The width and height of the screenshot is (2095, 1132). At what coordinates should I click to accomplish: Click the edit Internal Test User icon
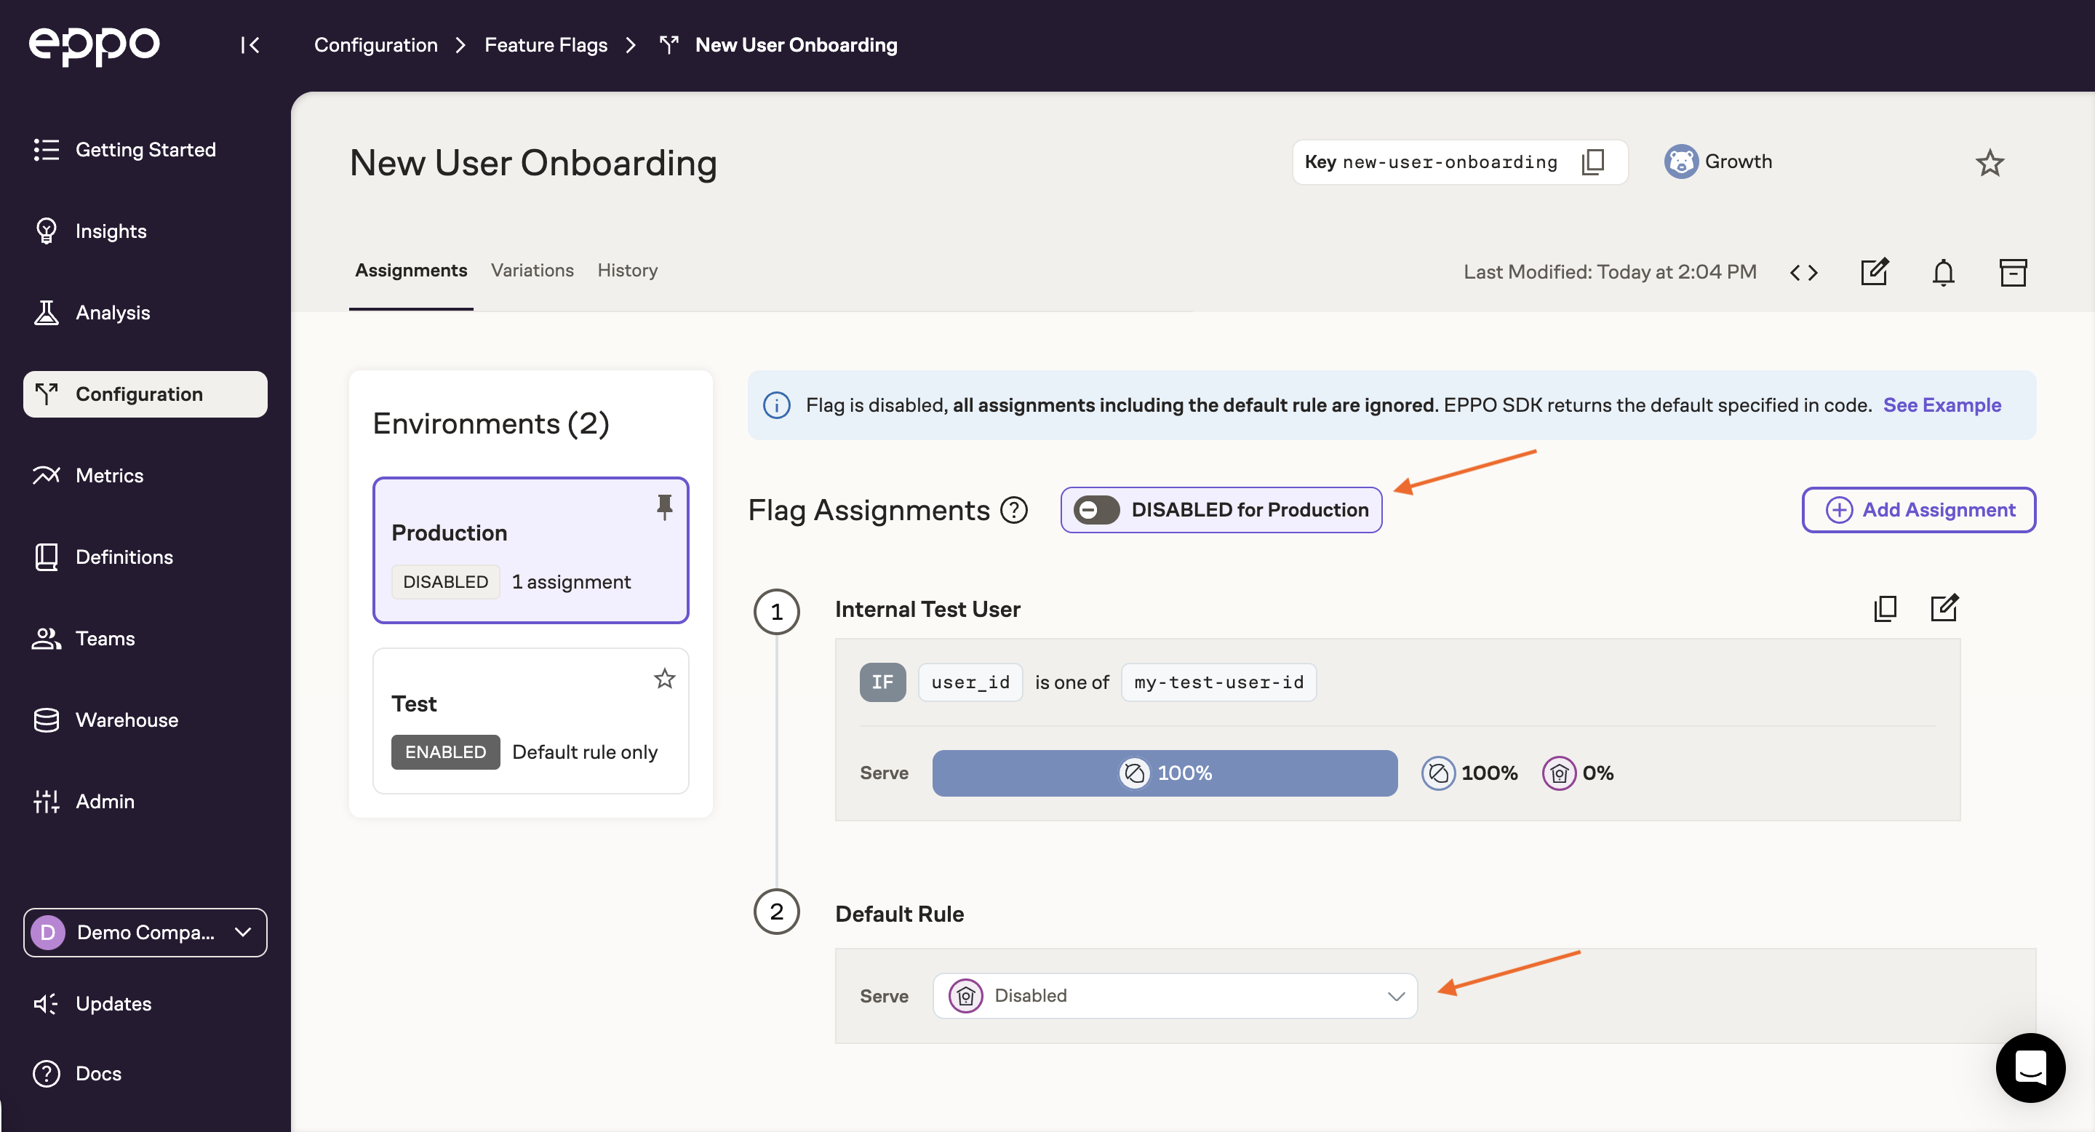pos(1944,607)
